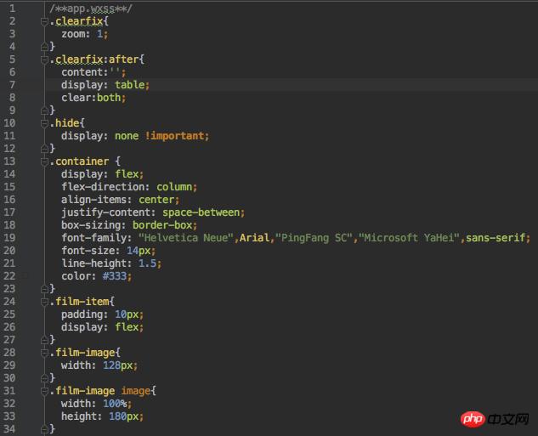Viewport: 538px width, 436px height.
Task: Collapse the .clearfix:after block fold marker
Action: (x=44, y=59)
